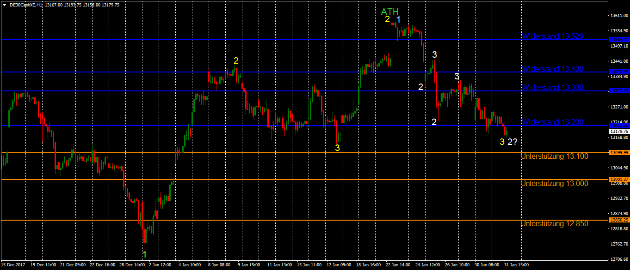Click the 22 Dec 16:00 time label
630x270 pixels.
tap(103, 266)
